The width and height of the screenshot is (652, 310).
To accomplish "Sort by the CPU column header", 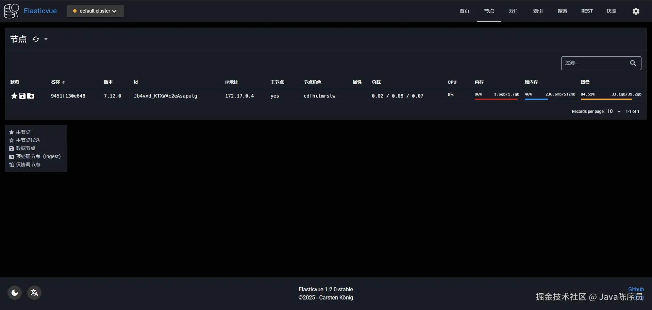I will click(452, 82).
